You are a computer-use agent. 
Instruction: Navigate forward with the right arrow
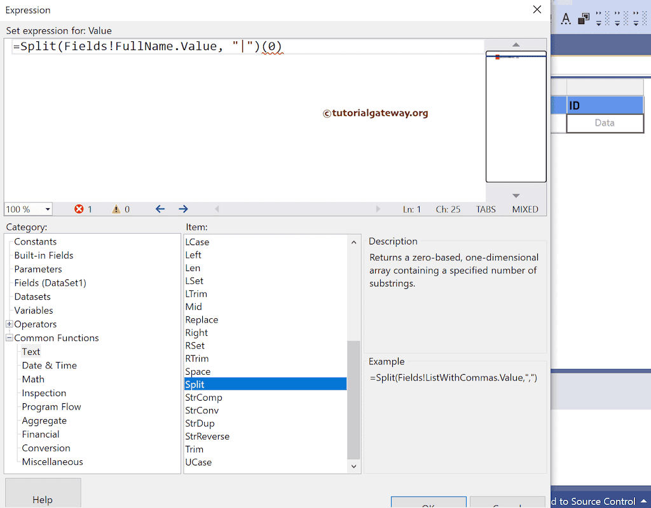click(x=183, y=209)
